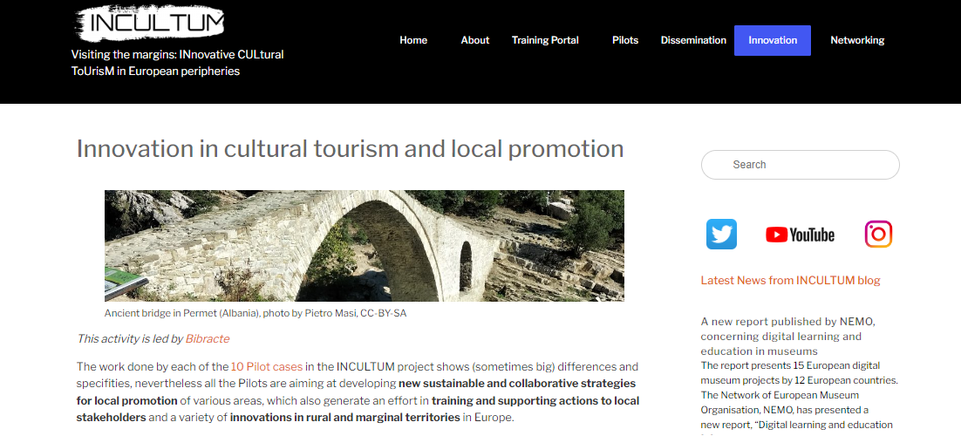Viewport: 961px width, 436px height.
Task: Open the YouTube channel icon
Action: click(800, 235)
